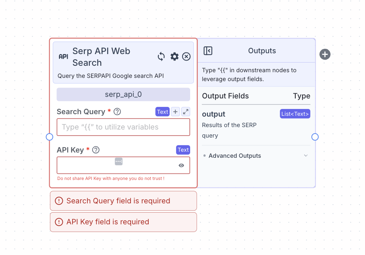Delete the node using the circled X icon
This screenshot has width=365, height=255.
tap(186, 56)
